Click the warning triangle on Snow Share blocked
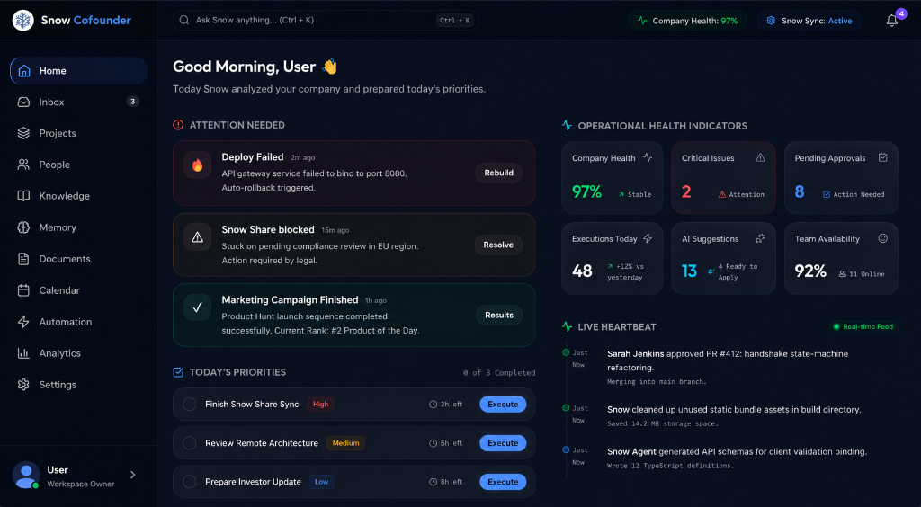 (197, 237)
